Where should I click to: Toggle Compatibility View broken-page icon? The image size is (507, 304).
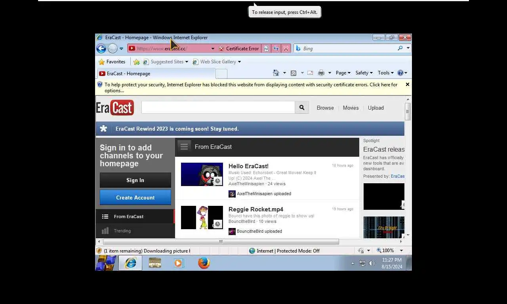266,48
